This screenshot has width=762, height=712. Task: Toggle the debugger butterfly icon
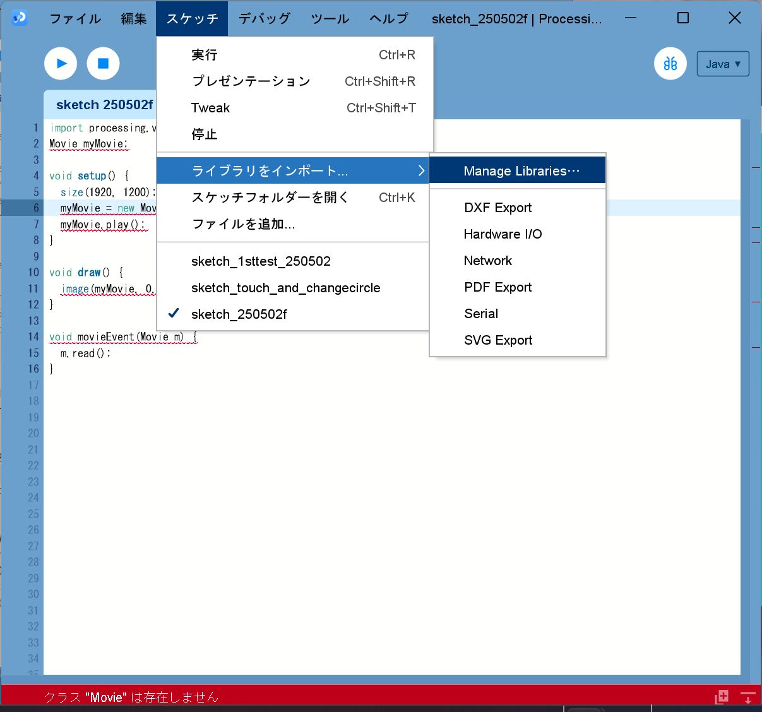[670, 63]
